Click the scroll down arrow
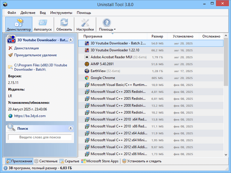The image size is (231, 173). 226,155
